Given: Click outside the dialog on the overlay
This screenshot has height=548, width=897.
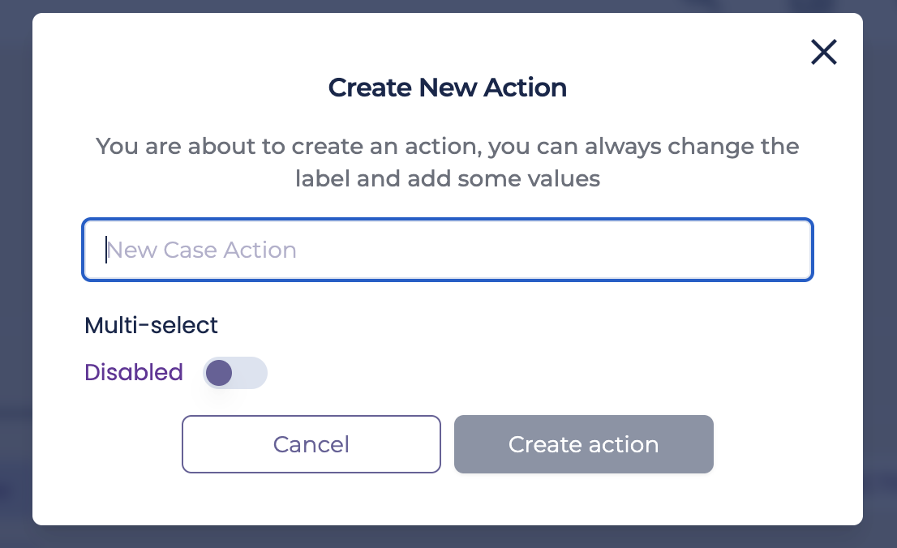Looking at the screenshot, I should coord(15,274).
